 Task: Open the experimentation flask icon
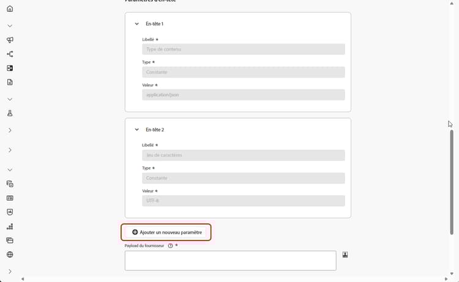[x=10, y=113]
